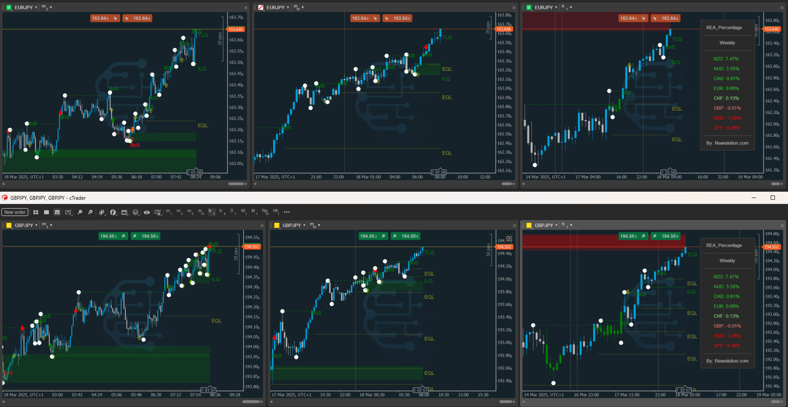Image resolution: width=788 pixels, height=407 pixels.
Task: Select the D1 daily timeframe
Action: (232, 212)
